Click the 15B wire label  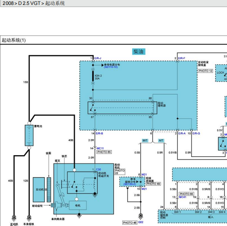26,82
